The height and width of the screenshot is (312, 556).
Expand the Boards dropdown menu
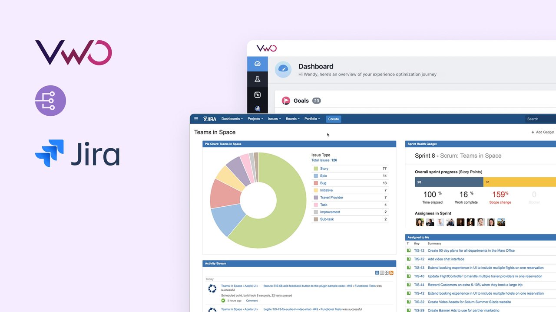[292, 119]
